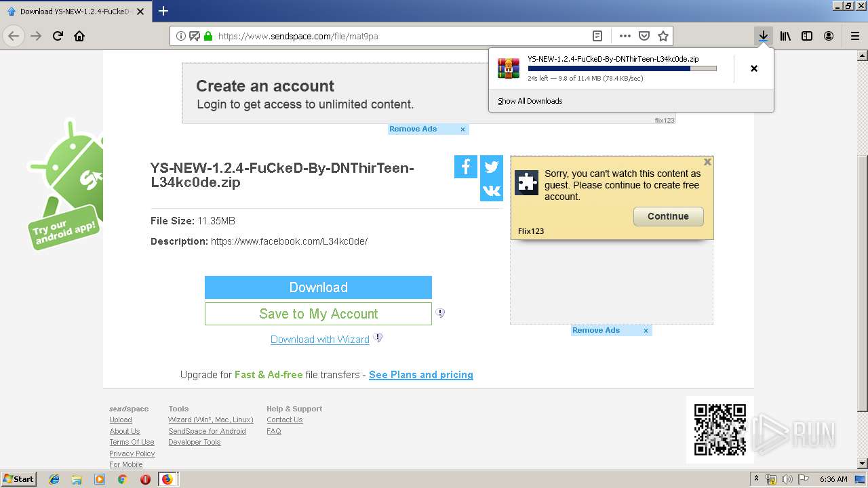Select the Download YS-NEW tab

click(75, 12)
